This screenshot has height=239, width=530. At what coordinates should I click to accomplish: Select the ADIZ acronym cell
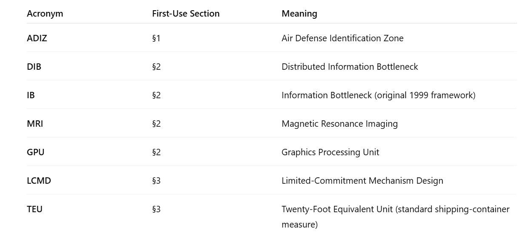pos(37,38)
